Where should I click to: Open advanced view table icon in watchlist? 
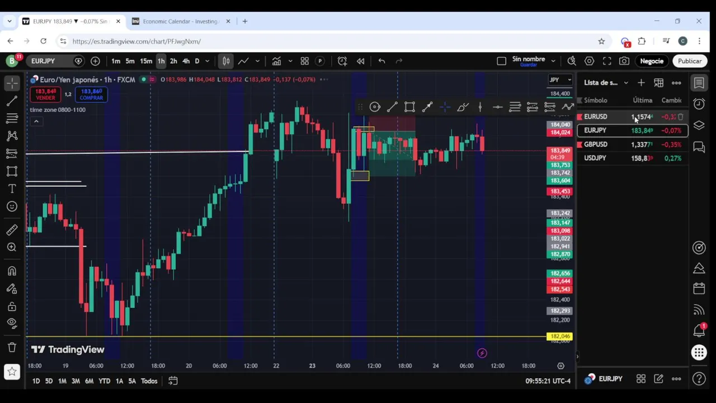[x=659, y=83]
